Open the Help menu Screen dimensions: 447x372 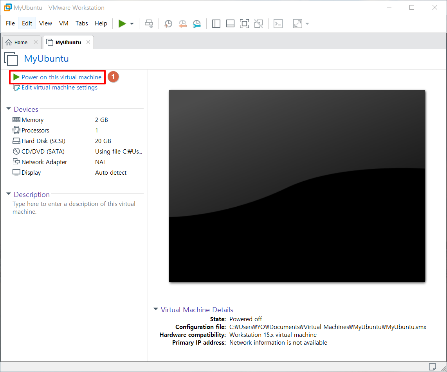pyautogui.click(x=101, y=23)
